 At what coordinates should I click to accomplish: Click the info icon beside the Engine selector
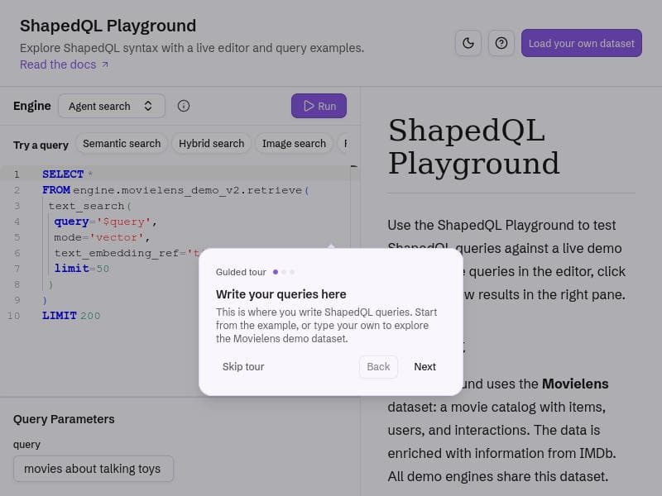[x=184, y=106]
